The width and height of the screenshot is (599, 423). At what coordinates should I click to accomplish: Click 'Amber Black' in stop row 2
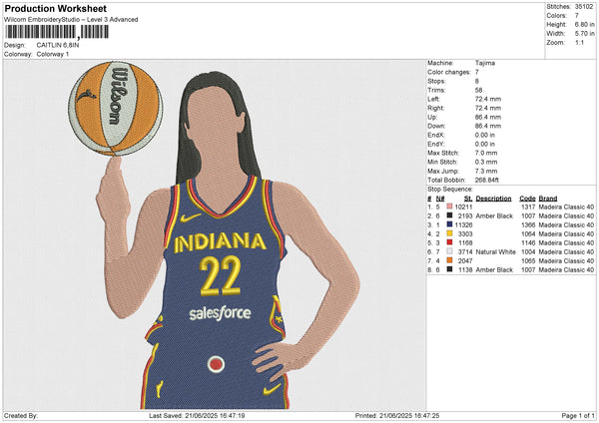click(494, 215)
